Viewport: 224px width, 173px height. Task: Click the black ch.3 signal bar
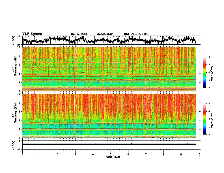click(x=109, y=144)
